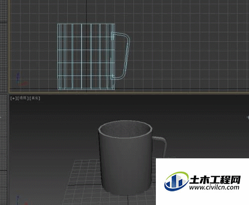Click the wireframe mug's bottom base edge
249x205 pixels.
86,89
